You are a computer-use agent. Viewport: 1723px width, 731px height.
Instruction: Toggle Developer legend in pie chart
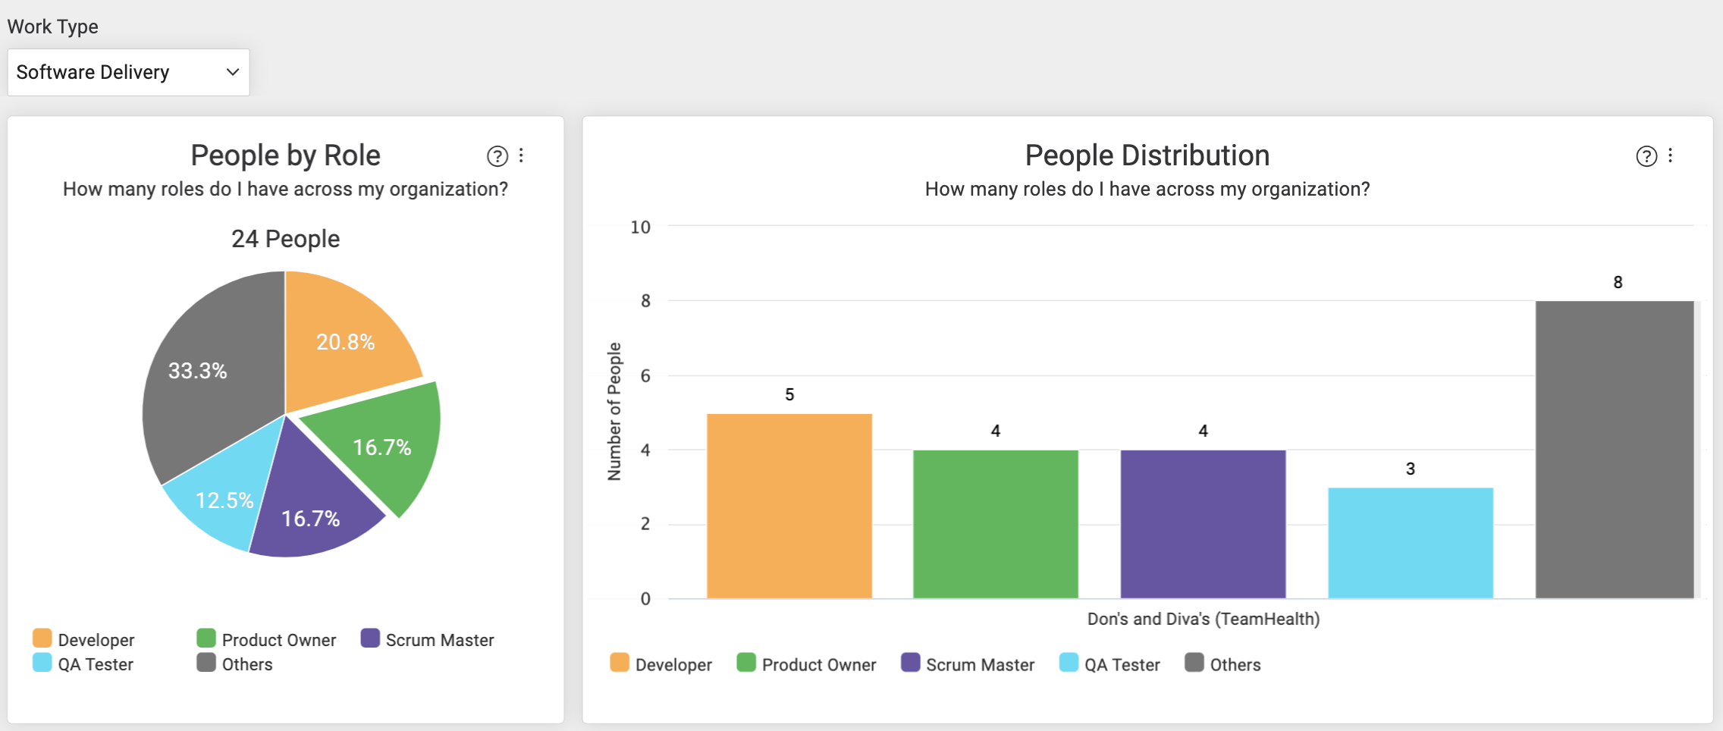pyautogui.click(x=83, y=639)
